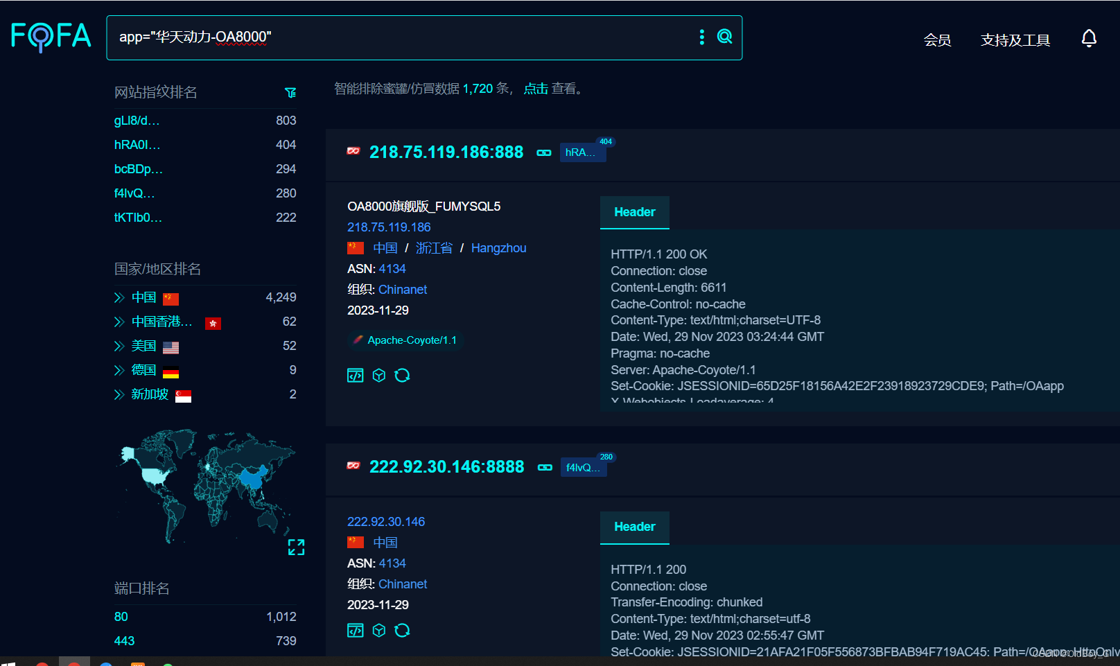Click the Apache-Coyote/1.1 product tag
This screenshot has height=666, width=1120.
point(404,340)
